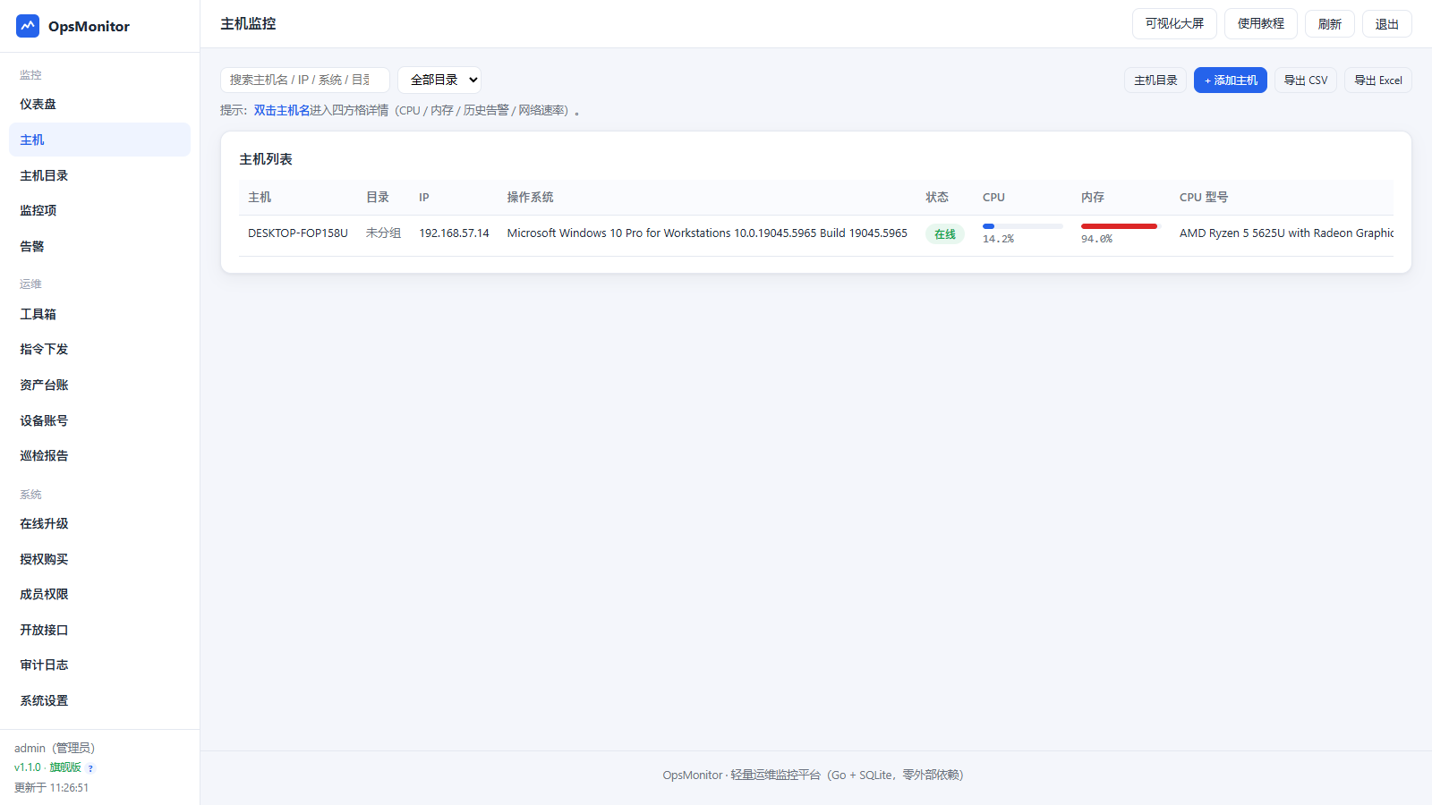Click the + 添加主机 button
Screen dimensions: 1432x805
(1231, 80)
